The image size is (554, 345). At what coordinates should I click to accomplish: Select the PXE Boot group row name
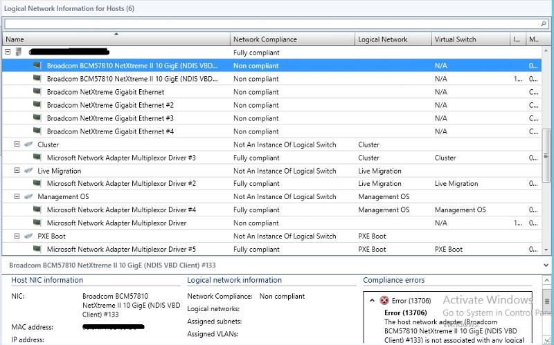click(x=51, y=236)
